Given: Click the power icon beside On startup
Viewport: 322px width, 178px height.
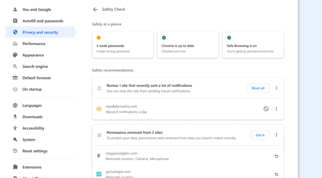Looking at the screenshot, I should pyautogui.click(x=15, y=89).
